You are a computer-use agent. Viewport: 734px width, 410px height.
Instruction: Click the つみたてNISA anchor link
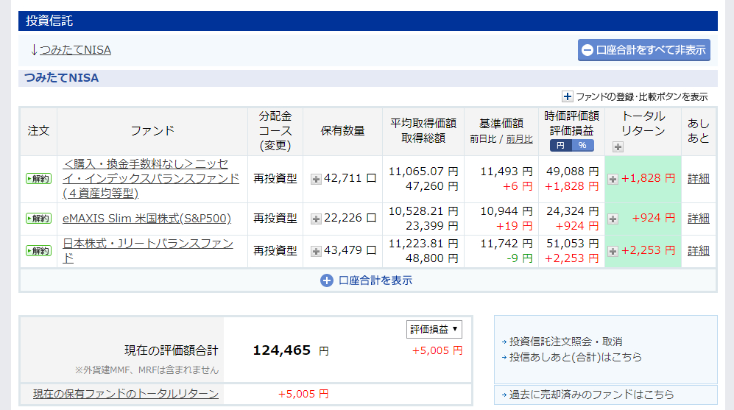pos(75,49)
